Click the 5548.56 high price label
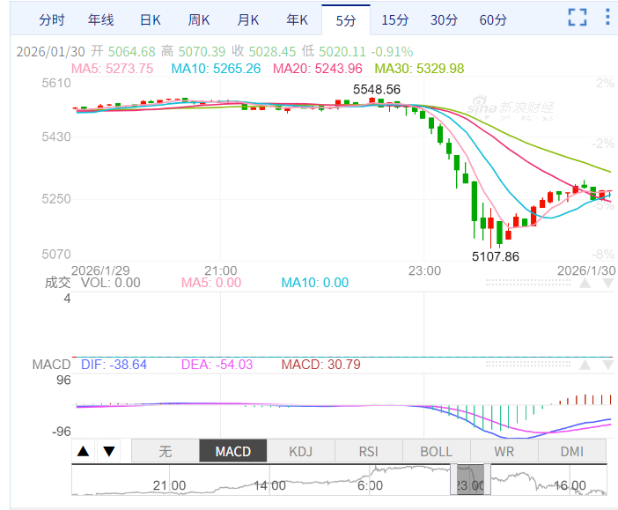The width and height of the screenshot is (618, 510). (x=377, y=90)
